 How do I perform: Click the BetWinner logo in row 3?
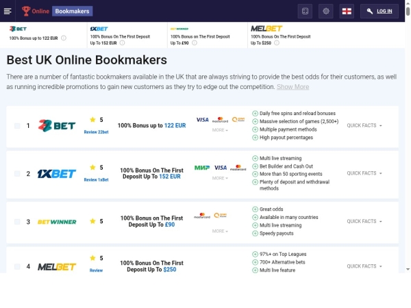[x=57, y=222]
